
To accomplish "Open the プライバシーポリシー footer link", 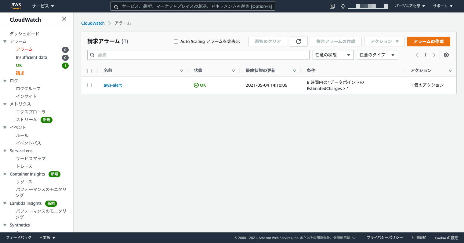I will point(385,238).
